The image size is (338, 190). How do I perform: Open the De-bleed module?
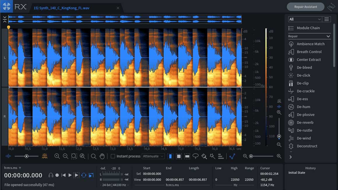click(300, 68)
